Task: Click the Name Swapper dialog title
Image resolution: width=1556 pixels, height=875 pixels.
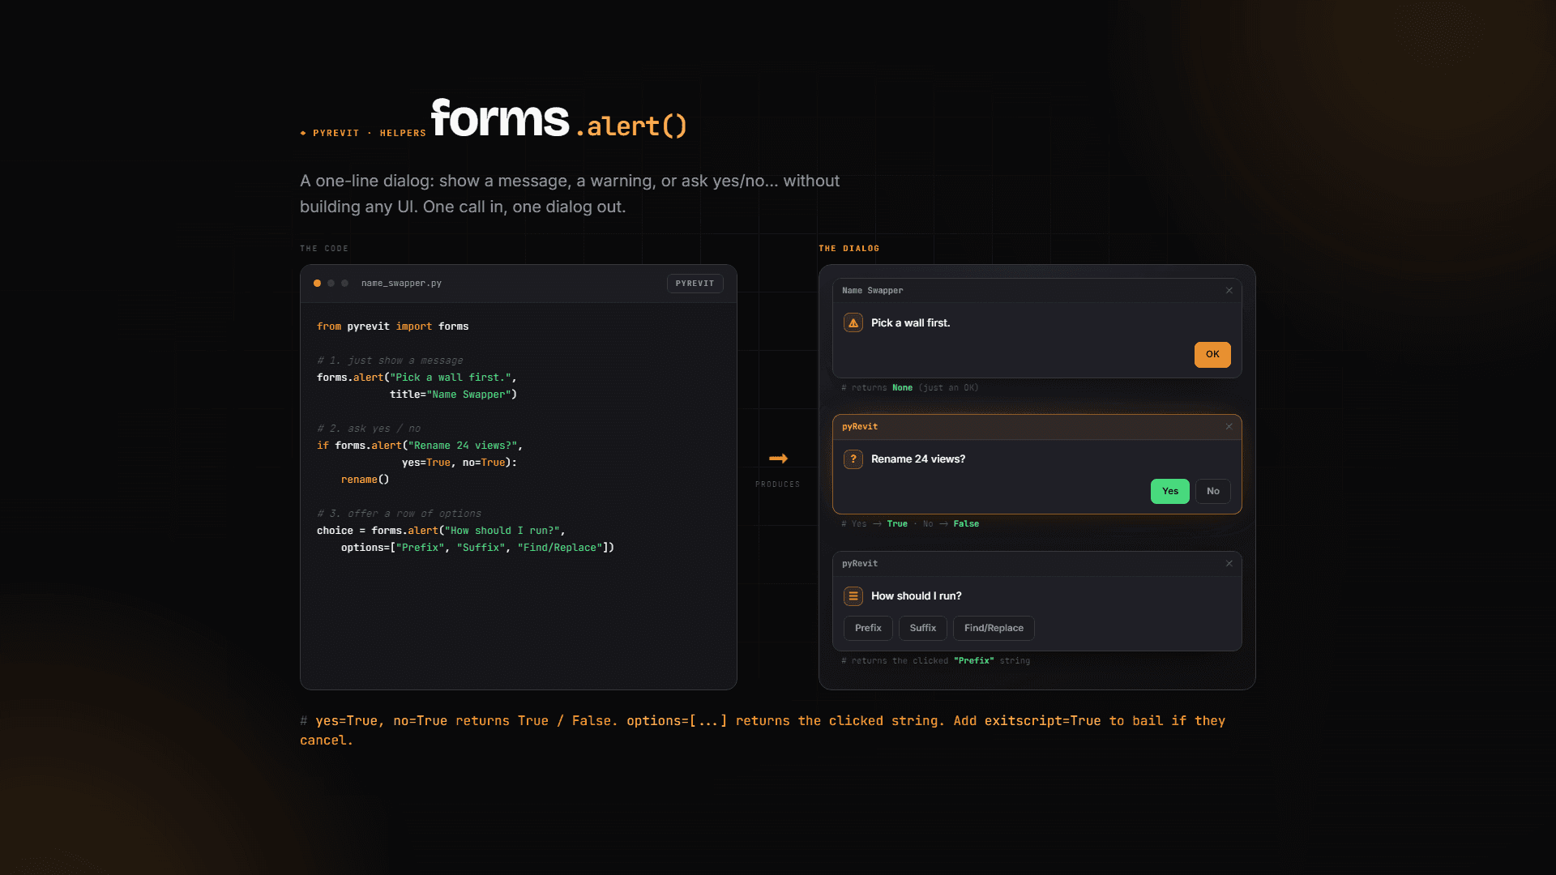Action: click(x=872, y=290)
